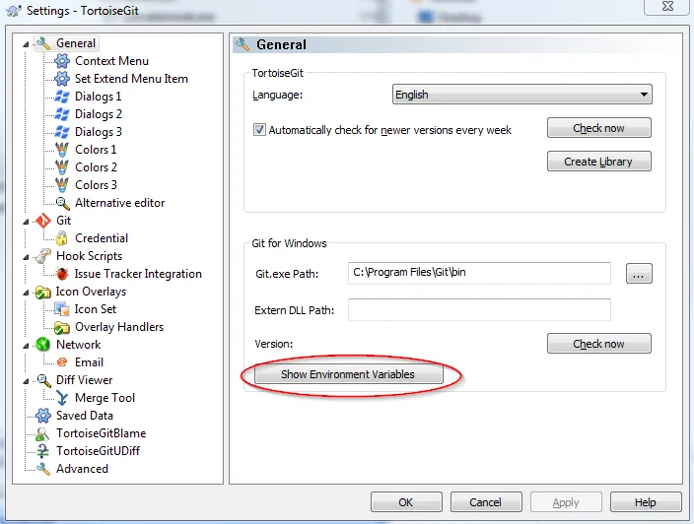Click the Icon Overlays folder icon
Image resolution: width=694 pixels, height=524 pixels.
43,292
